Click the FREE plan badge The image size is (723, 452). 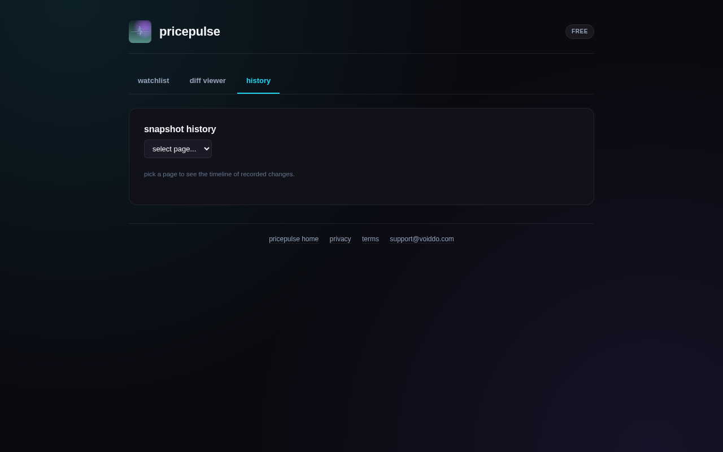coord(580,32)
